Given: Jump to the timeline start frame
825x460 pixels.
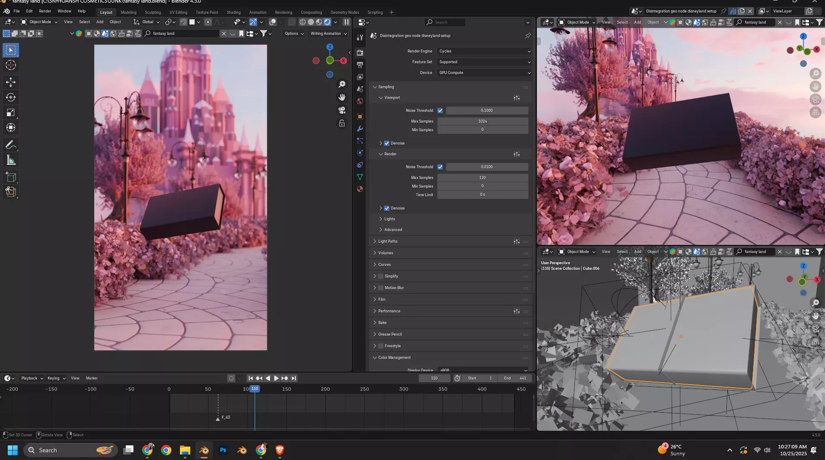Looking at the screenshot, I should (251, 378).
